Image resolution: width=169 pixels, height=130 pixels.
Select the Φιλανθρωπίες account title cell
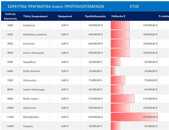(x=35, y=117)
